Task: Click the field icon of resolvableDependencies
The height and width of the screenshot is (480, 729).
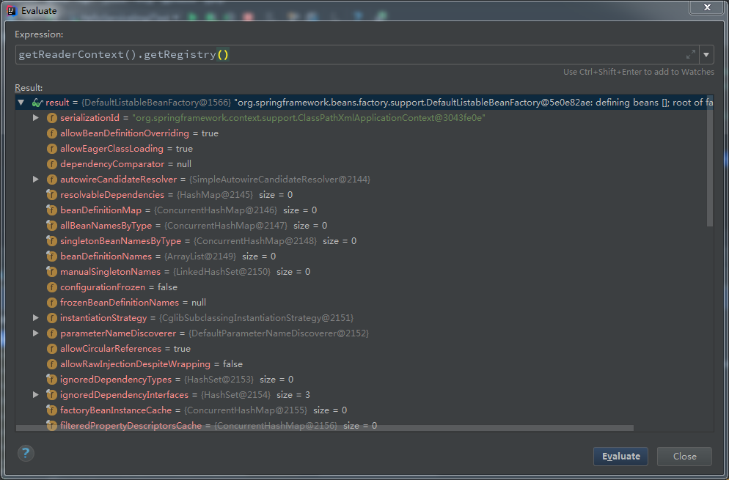Action: (51, 195)
